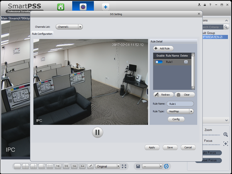The height and width of the screenshot is (174, 232).
Task: Adjust the Focus slider
Action: click(x=211, y=145)
